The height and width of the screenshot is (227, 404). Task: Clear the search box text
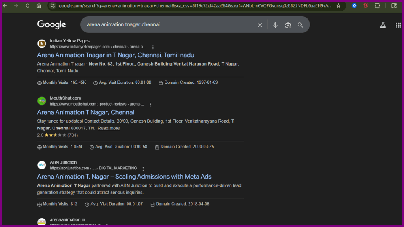260,25
